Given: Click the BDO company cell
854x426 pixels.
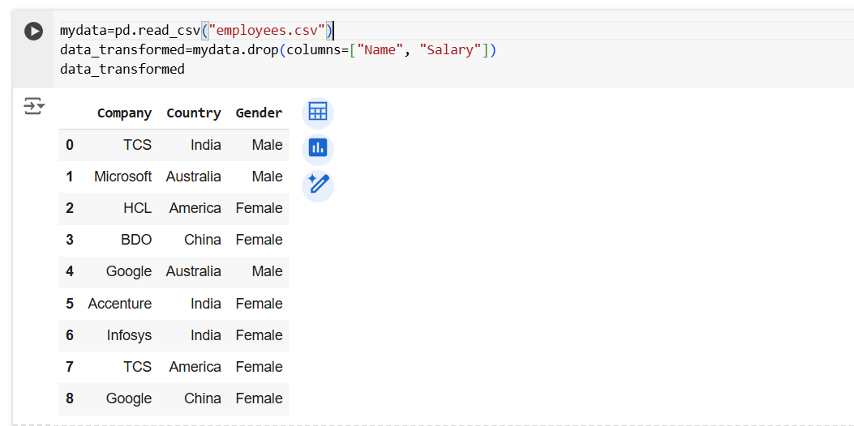Looking at the screenshot, I should pyautogui.click(x=136, y=240).
